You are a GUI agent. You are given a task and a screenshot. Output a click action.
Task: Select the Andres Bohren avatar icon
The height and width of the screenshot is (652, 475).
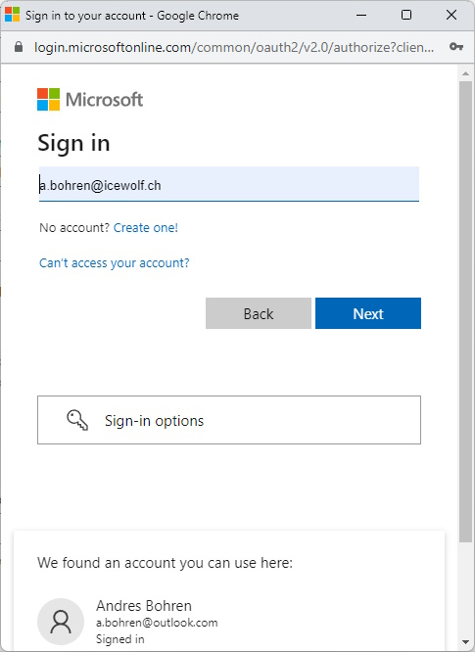[61, 622]
